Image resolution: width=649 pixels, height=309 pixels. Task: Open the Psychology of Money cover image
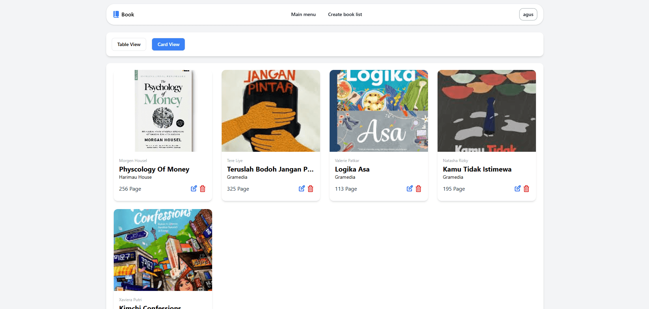pyautogui.click(x=163, y=111)
